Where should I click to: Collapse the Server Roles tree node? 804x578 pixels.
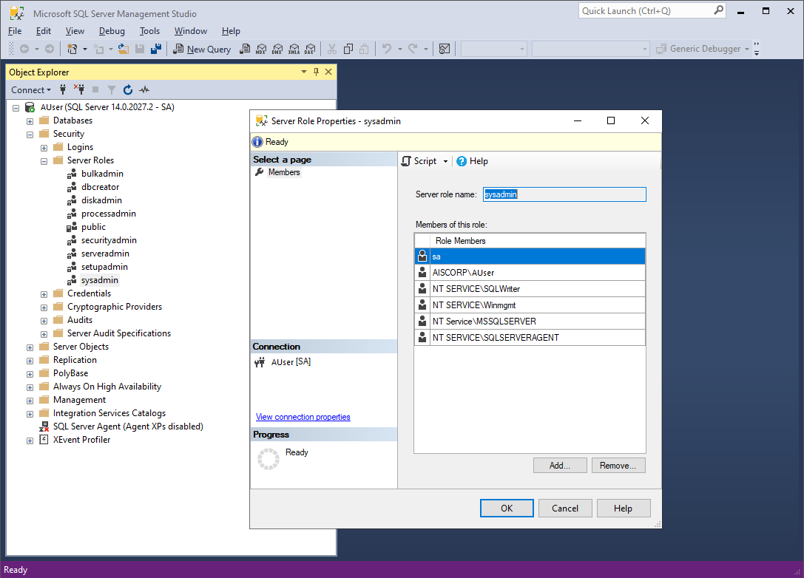coord(44,160)
